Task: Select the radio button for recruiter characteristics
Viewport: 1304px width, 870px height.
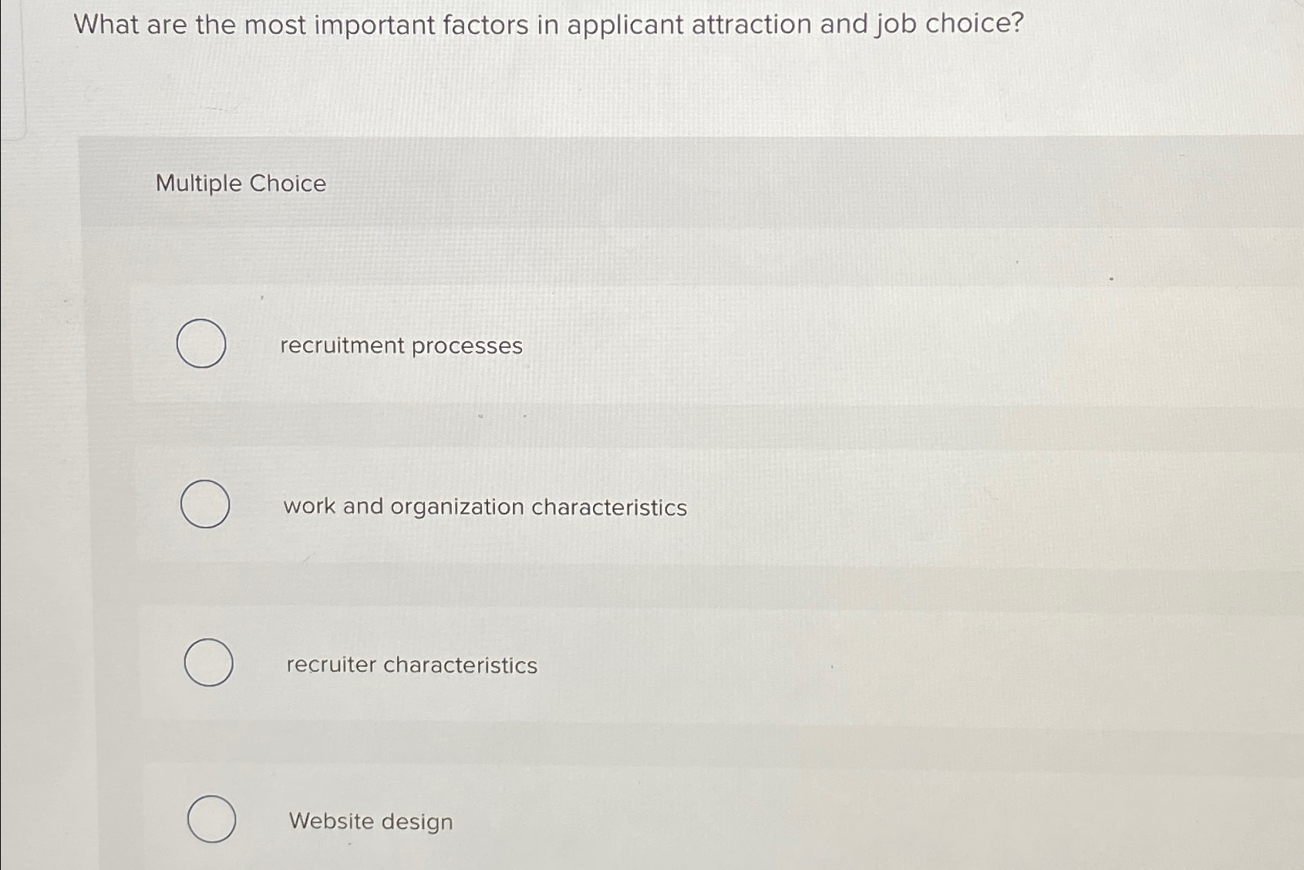Action: (x=208, y=663)
